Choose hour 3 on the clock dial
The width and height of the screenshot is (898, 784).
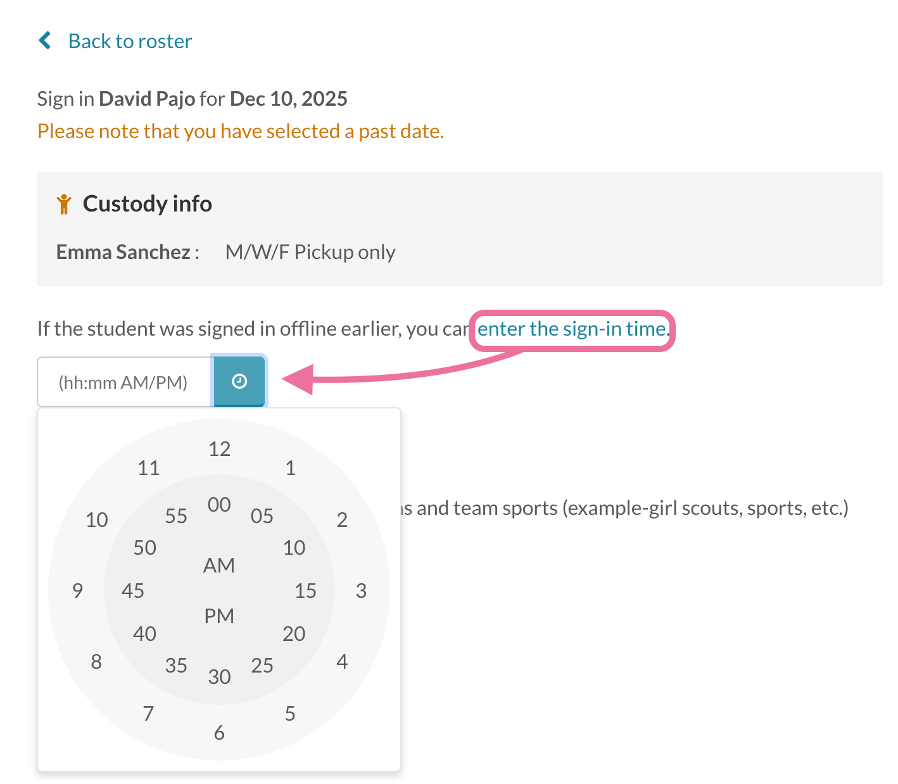click(x=361, y=591)
